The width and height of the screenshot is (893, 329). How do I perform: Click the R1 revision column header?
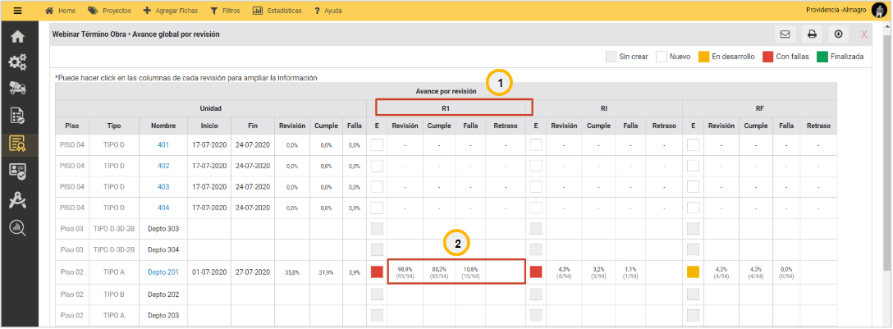[454, 107]
